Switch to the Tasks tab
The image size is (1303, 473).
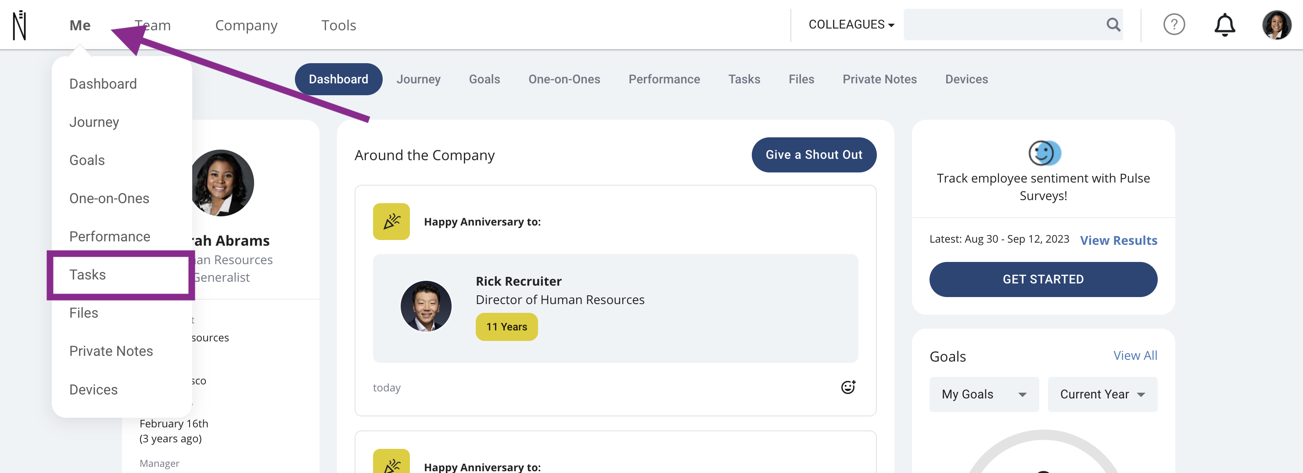(x=744, y=79)
